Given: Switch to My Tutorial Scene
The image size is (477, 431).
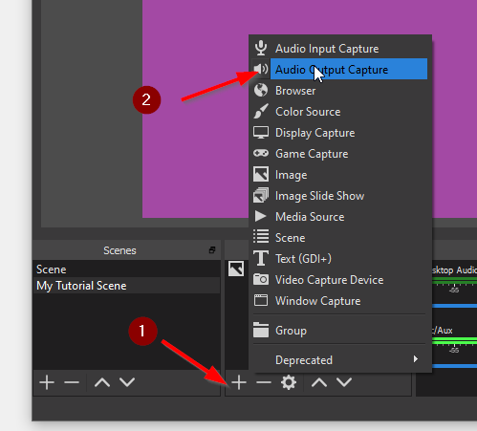Looking at the screenshot, I should 126,286.
